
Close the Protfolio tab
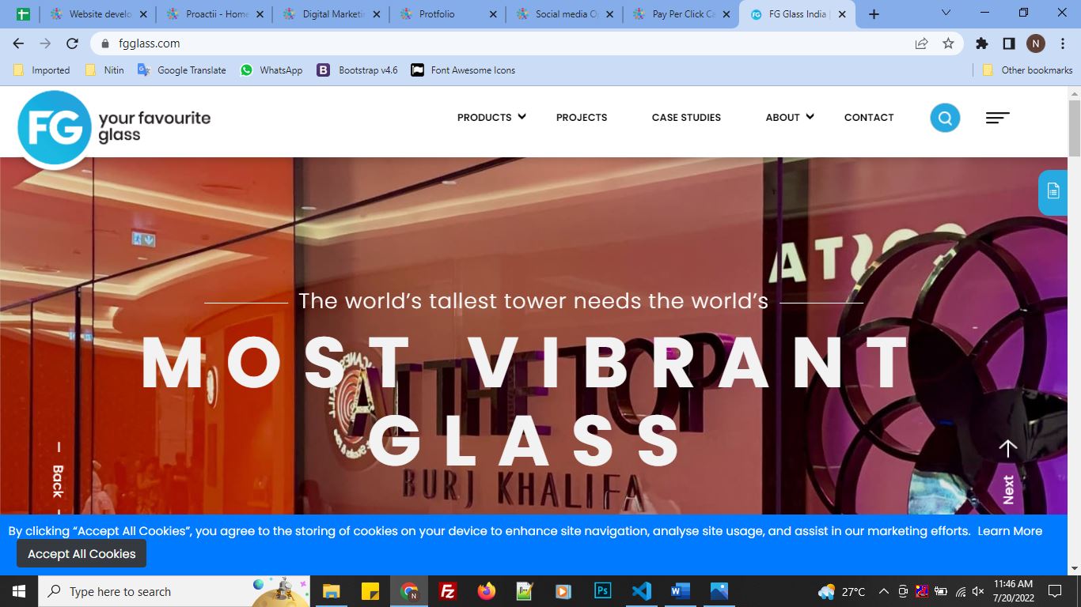(493, 14)
